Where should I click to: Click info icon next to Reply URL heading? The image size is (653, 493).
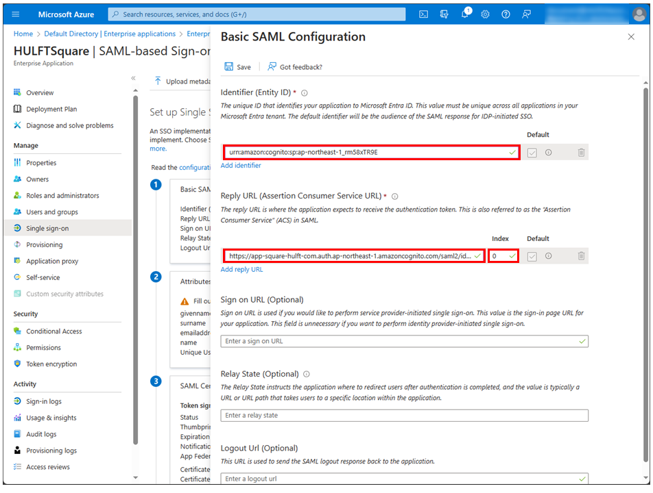(395, 197)
